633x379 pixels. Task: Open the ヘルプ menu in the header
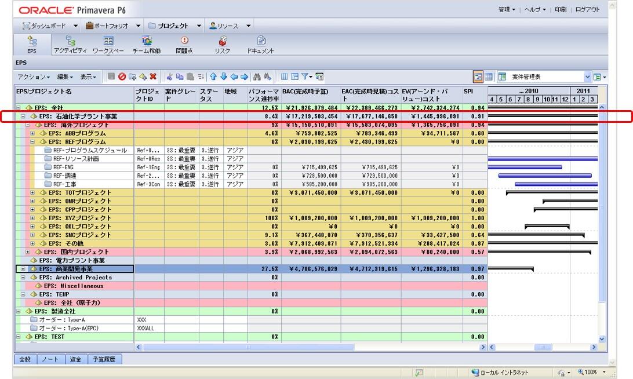(535, 9)
